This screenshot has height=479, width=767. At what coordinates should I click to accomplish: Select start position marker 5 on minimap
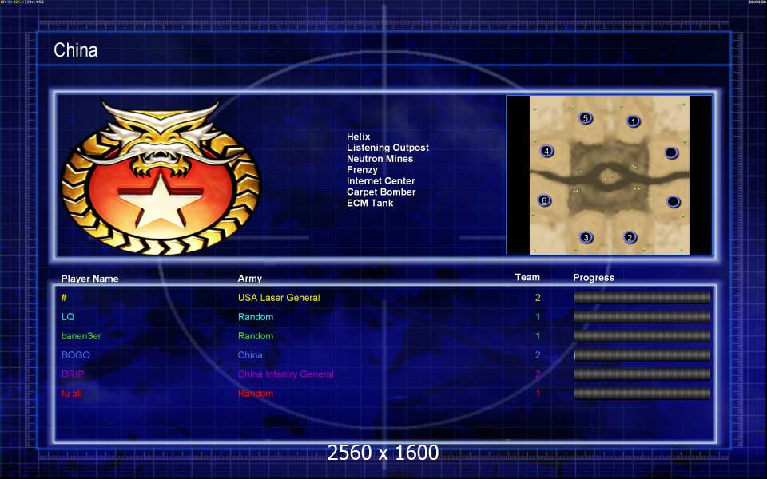tap(585, 118)
